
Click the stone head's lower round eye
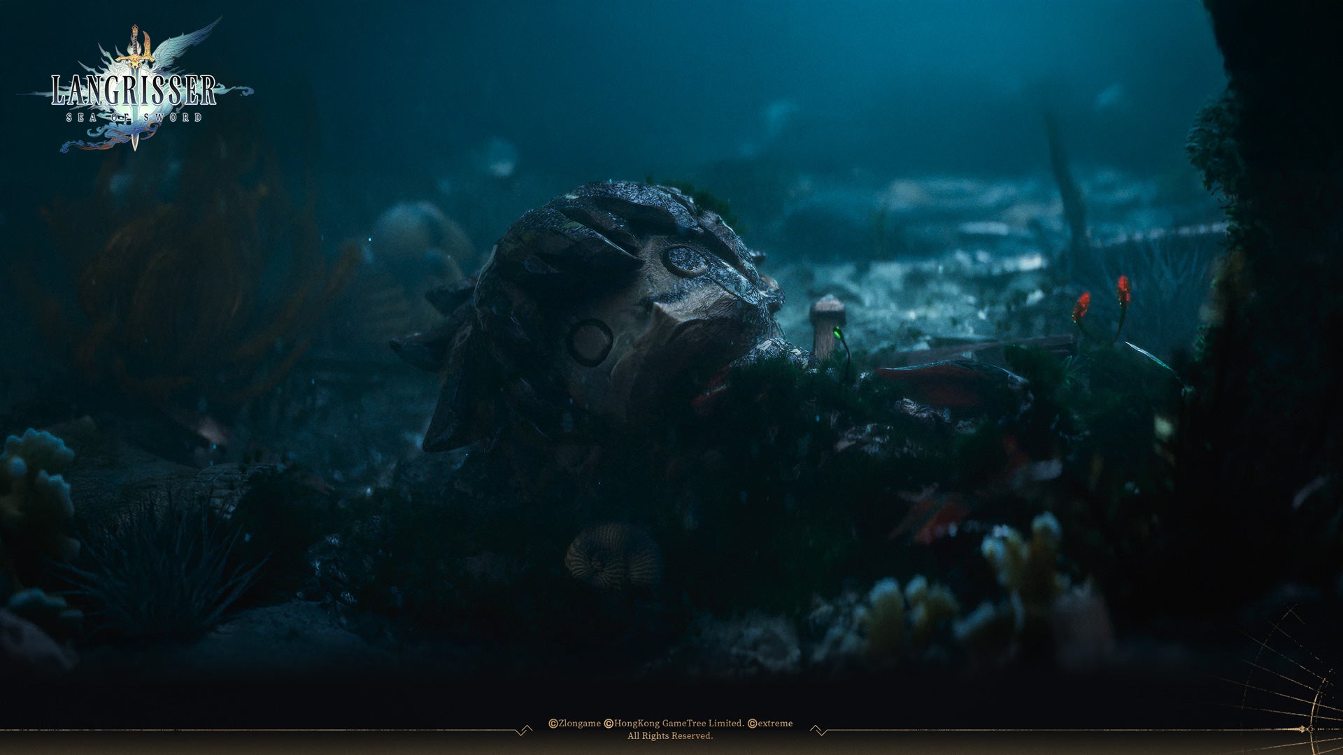tap(590, 343)
